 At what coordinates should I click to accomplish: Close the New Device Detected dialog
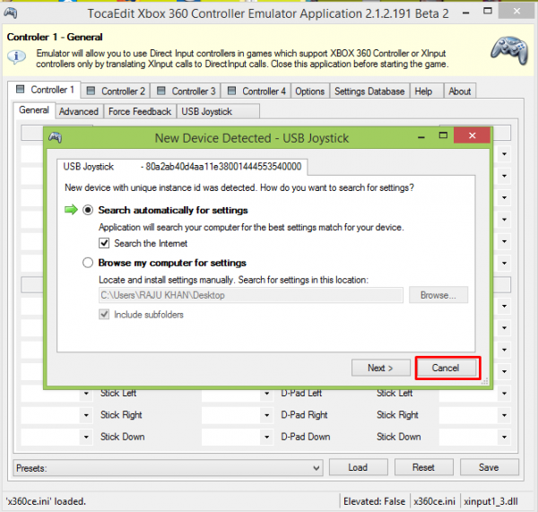point(473,135)
